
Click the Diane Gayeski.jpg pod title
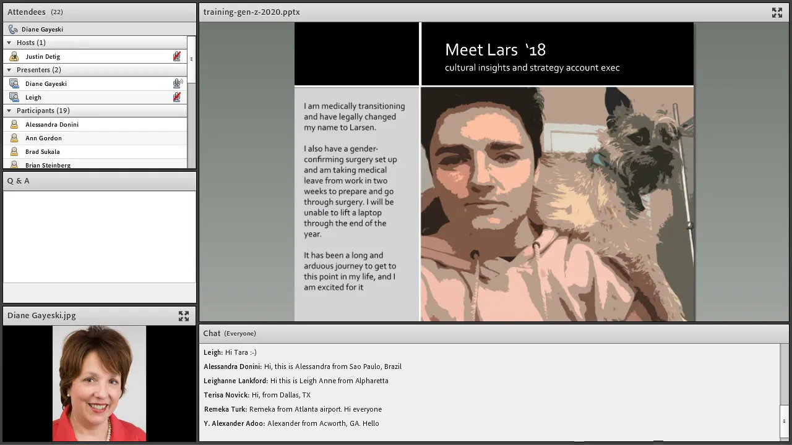pos(41,315)
